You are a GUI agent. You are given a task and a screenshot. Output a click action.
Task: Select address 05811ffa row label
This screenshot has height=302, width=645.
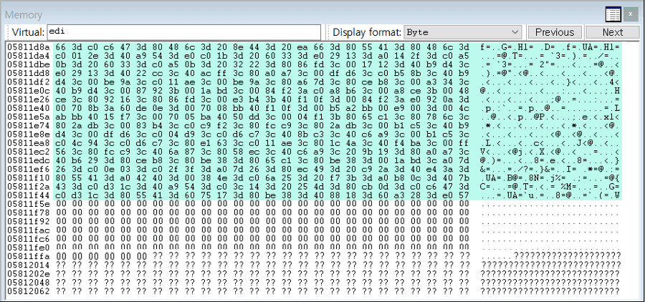coord(29,256)
